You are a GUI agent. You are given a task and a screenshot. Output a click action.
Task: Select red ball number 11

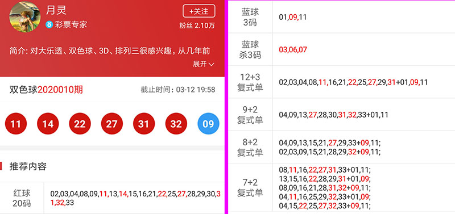coord(16,124)
